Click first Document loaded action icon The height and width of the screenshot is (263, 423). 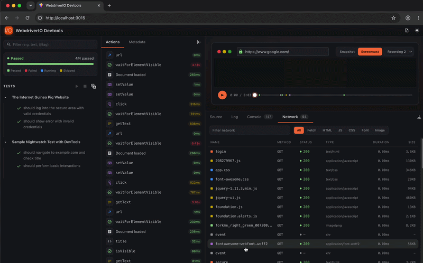click(109, 74)
